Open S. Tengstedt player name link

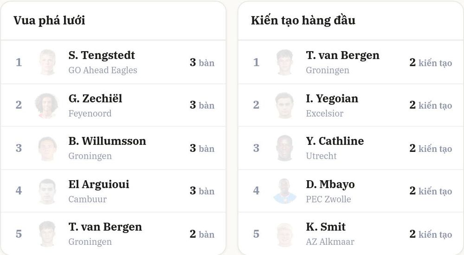pos(102,55)
